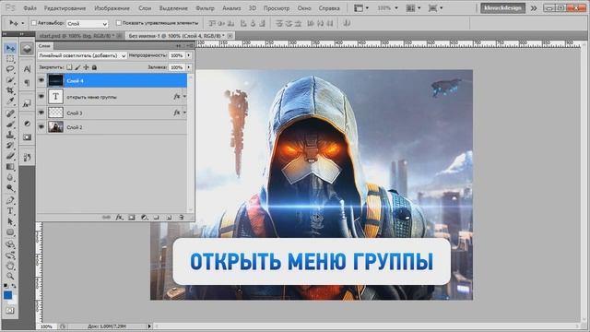
Task: Add a layer style fx at panel bottom
Action: (x=119, y=218)
